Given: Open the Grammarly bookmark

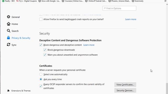Looking at the screenshot, I should tap(138, 1).
